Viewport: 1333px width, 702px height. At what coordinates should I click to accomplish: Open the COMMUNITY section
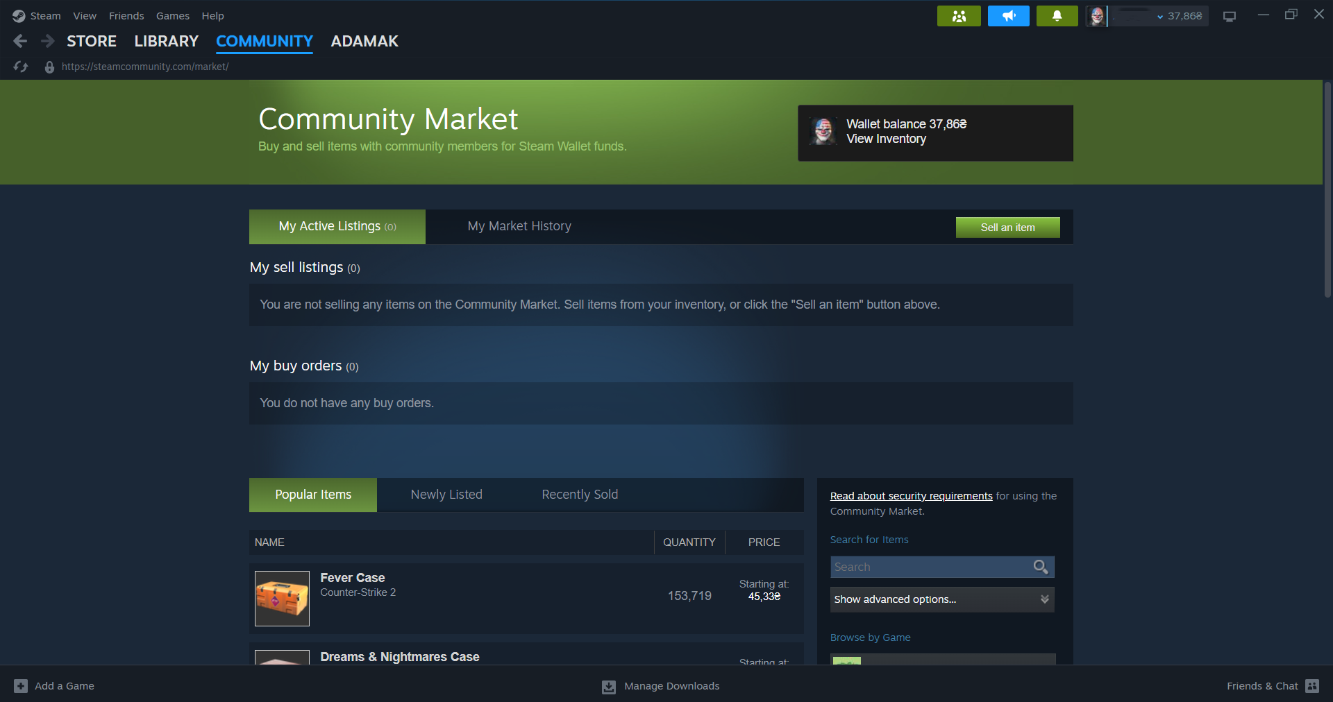[265, 42]
